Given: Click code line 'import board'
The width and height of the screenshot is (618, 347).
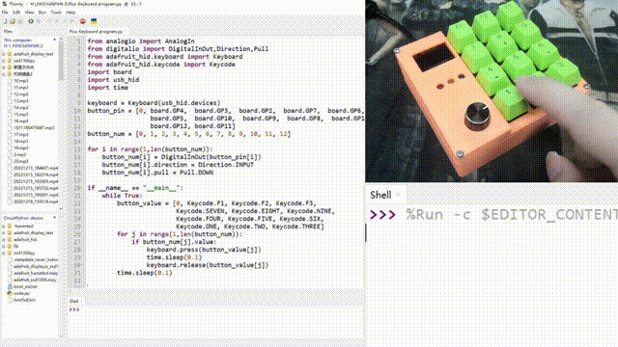Looking at the screenshot, I should (109, 72).
